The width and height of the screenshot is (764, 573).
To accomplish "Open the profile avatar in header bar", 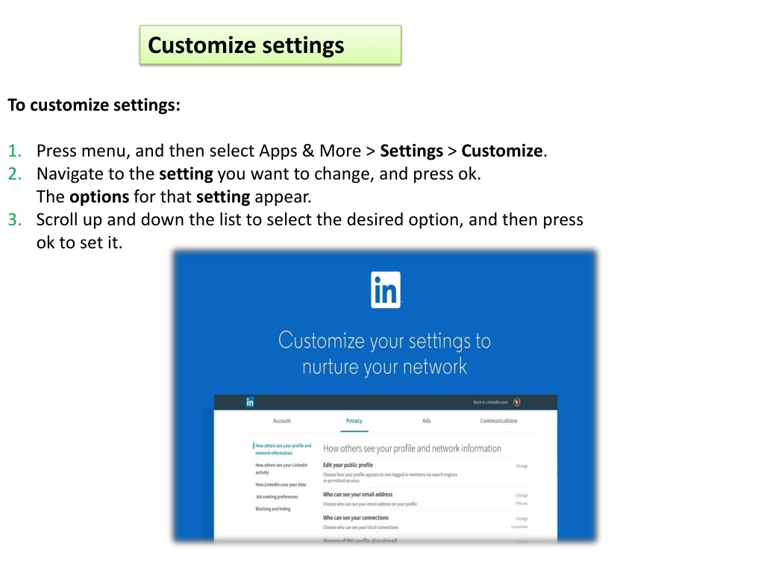I will pyautogui.click(x=516, y=402).
